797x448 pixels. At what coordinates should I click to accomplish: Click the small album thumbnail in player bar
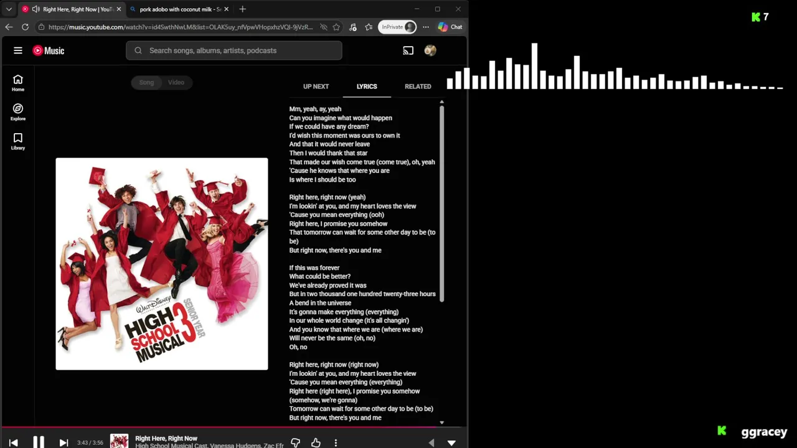pos(119,441)
